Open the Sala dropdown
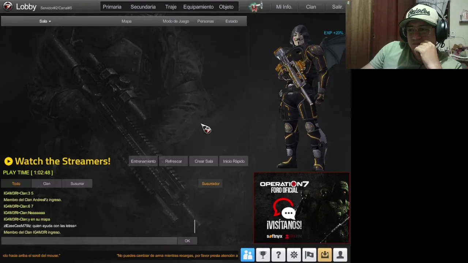The width and height of the screenshot is (468, 263). click(45, 21)
